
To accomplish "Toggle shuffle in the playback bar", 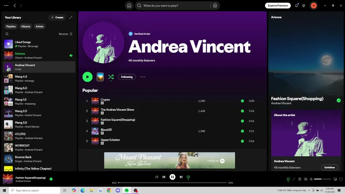I will (x=157, y=177).
